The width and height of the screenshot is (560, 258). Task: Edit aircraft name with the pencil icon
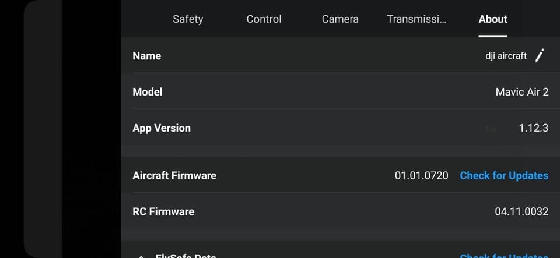tap(540, 55)
